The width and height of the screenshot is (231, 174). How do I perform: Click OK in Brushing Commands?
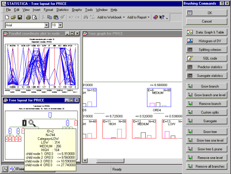(x=206, y=13)
